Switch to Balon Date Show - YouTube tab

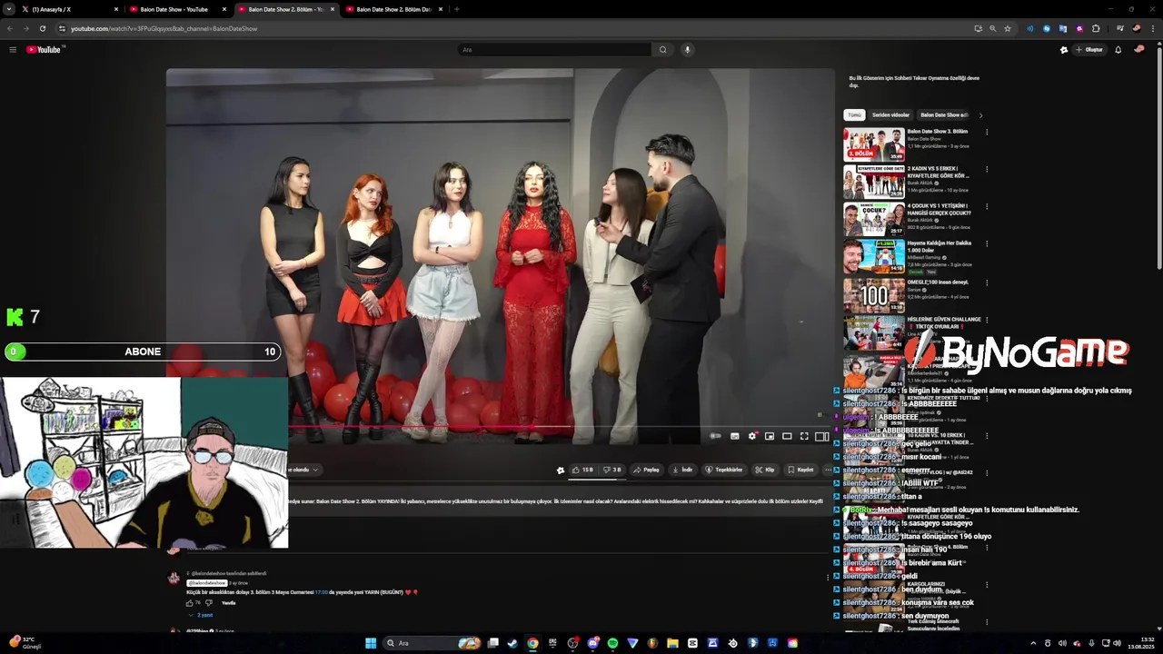(x=176, y=9)
